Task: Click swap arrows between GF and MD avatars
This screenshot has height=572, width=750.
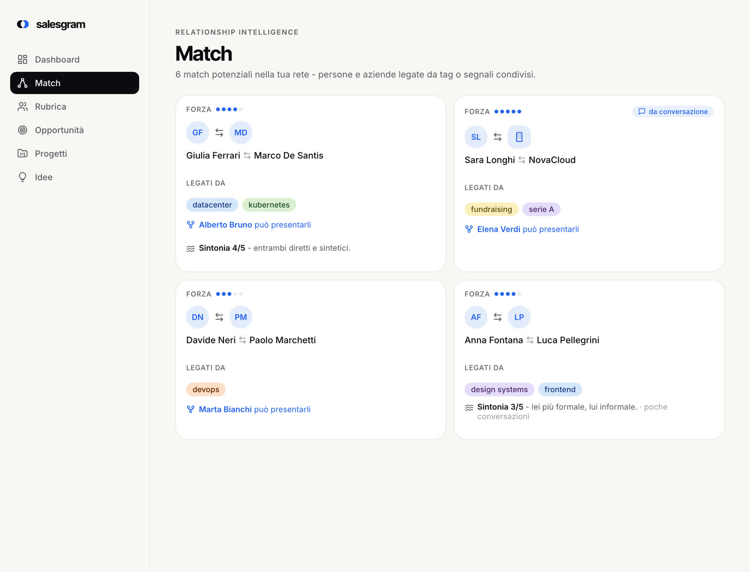Action: pyautogui.click(x=219, y=133)
